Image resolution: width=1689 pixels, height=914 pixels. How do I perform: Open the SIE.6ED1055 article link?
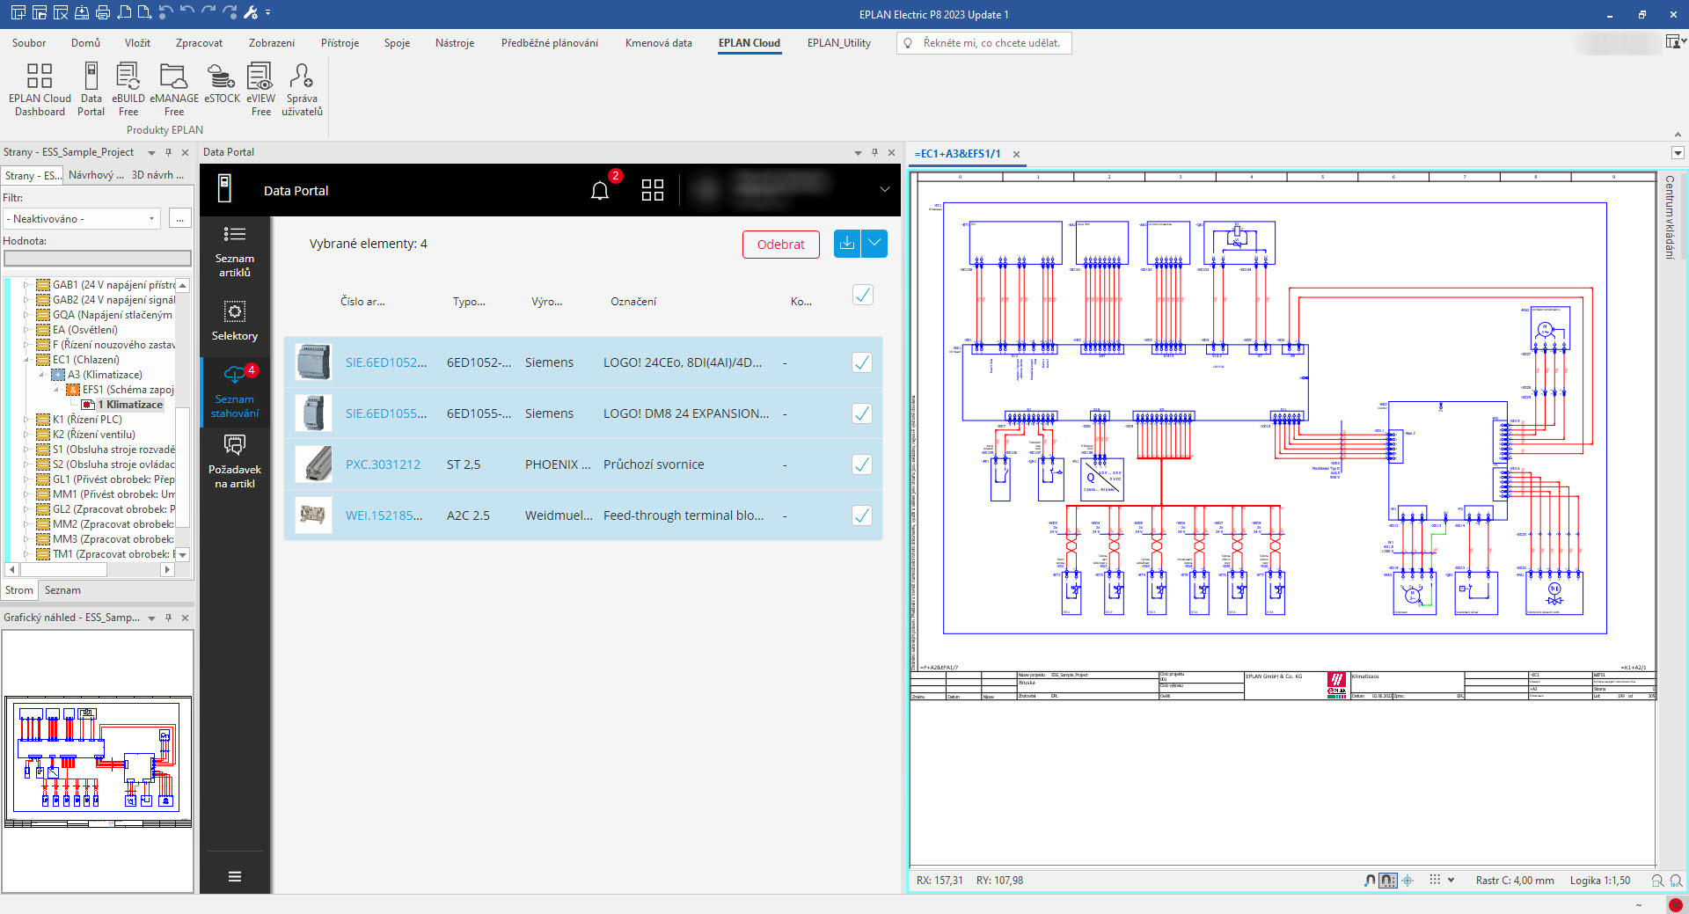[385, 413]
